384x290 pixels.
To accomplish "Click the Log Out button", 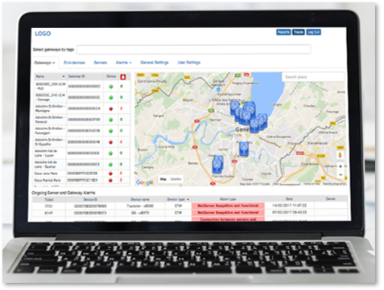I will tap(313, 32).
